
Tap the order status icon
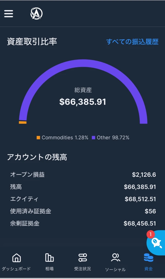(82, 258)
